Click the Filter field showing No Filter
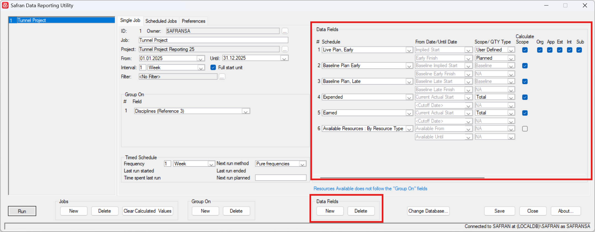This screenshot has width=595, height=232. (178, 77)
